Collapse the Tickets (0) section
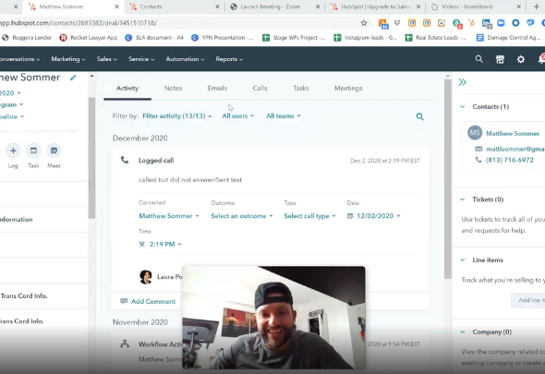Viewport: 545px width, 374px height. coord(462,199)
